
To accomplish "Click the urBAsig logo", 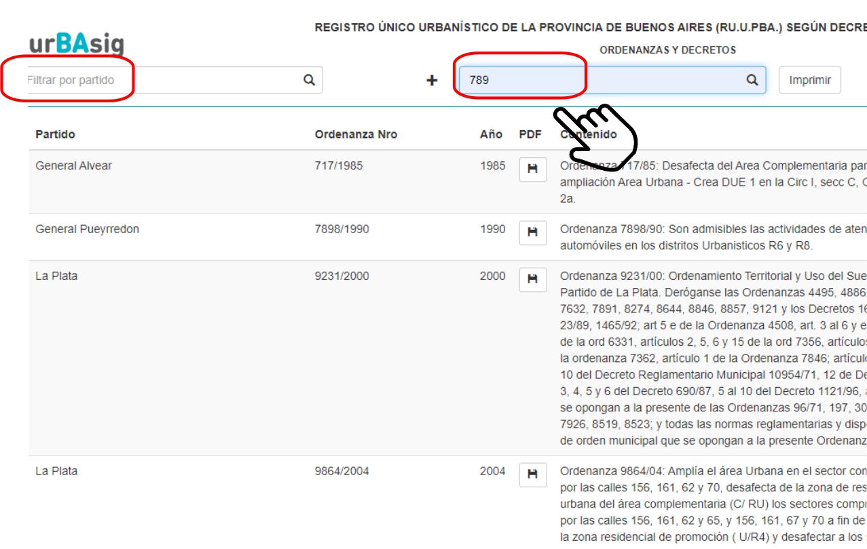I will (76, 43).
